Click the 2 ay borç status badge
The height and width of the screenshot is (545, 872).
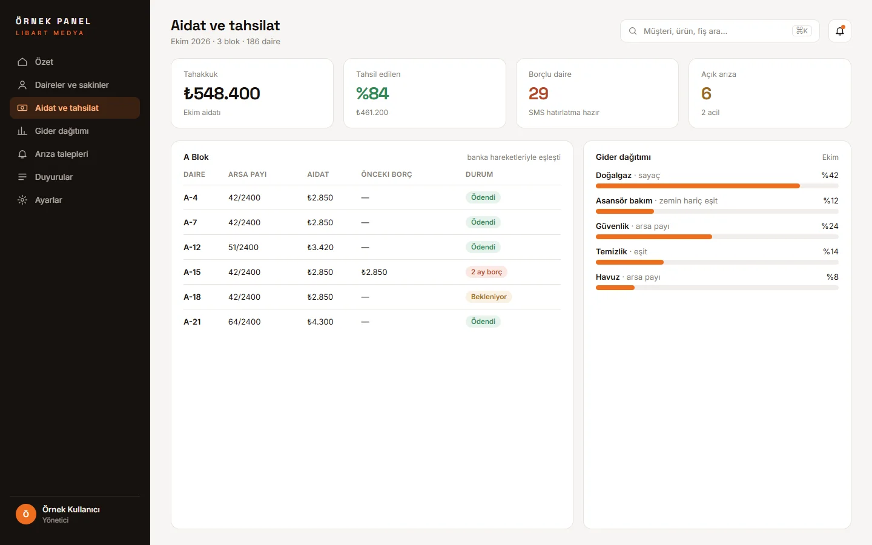[x=486, y=272]
